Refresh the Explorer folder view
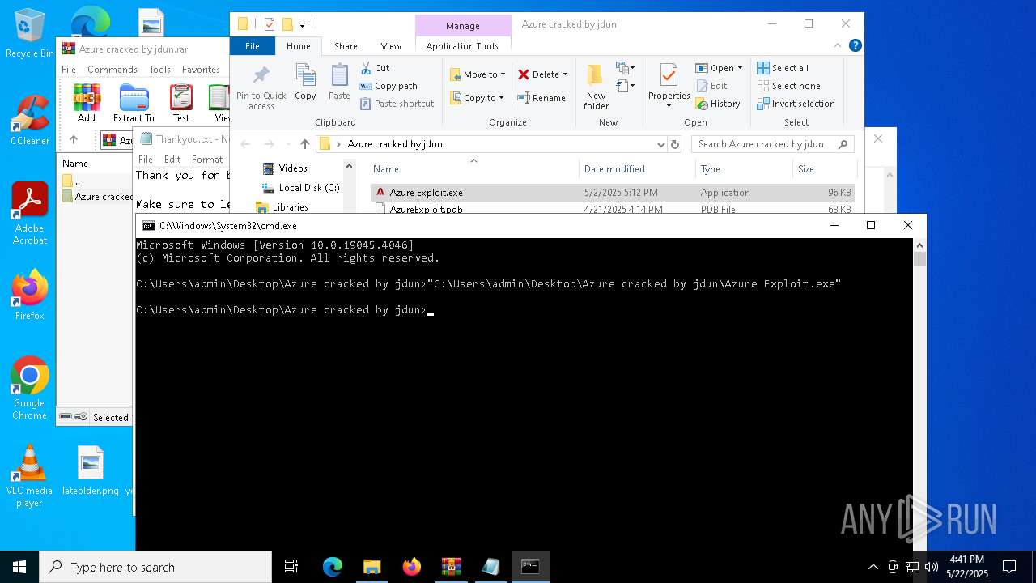 (x=675, y=144)
